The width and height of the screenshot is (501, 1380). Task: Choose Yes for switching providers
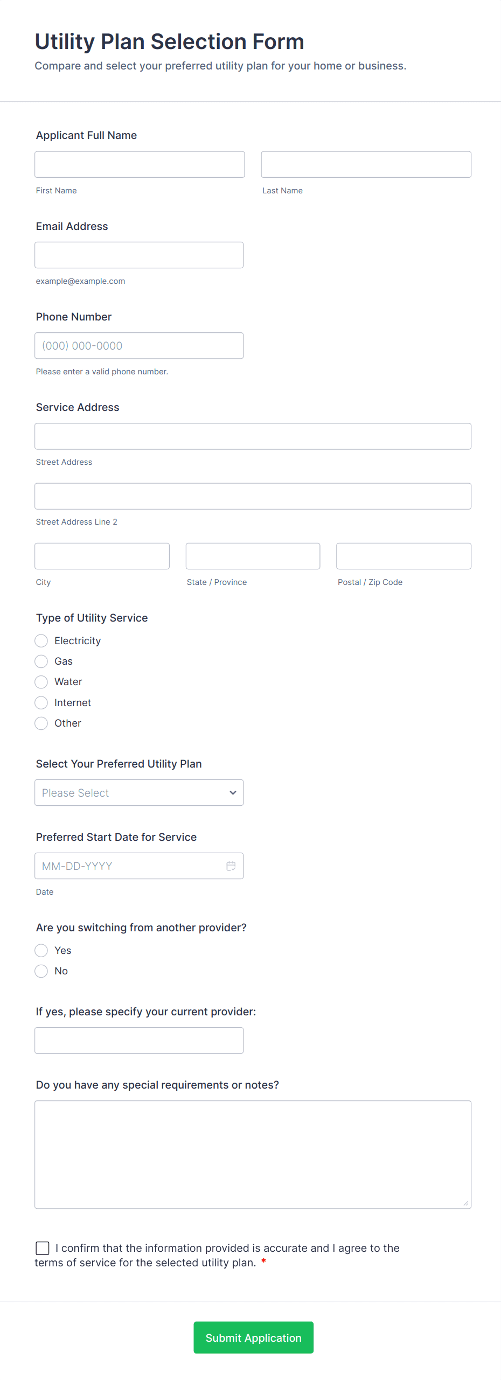(x=41, y=950)
